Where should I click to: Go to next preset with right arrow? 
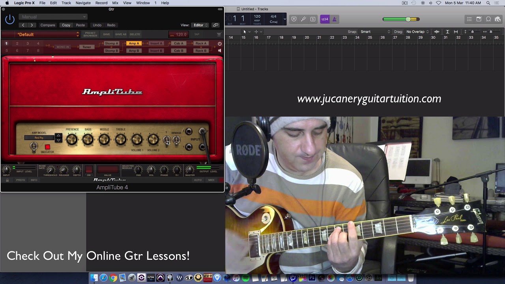click(32, 25)
